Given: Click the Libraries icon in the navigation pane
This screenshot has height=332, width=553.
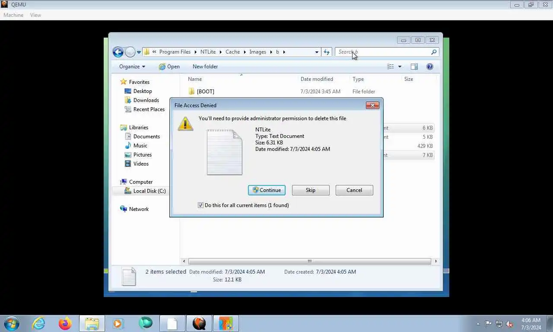Looking at the screenshot, I should (x=124, y=128).
